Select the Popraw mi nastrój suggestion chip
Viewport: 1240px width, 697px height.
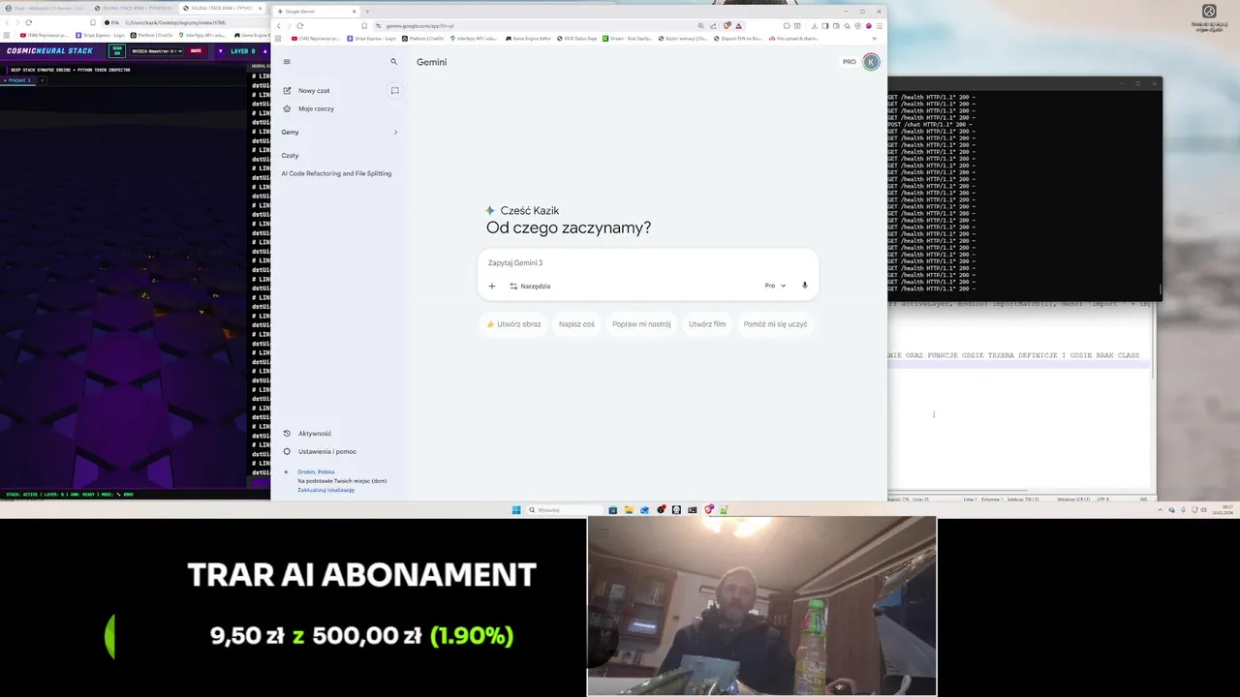[x=641, y=324]
